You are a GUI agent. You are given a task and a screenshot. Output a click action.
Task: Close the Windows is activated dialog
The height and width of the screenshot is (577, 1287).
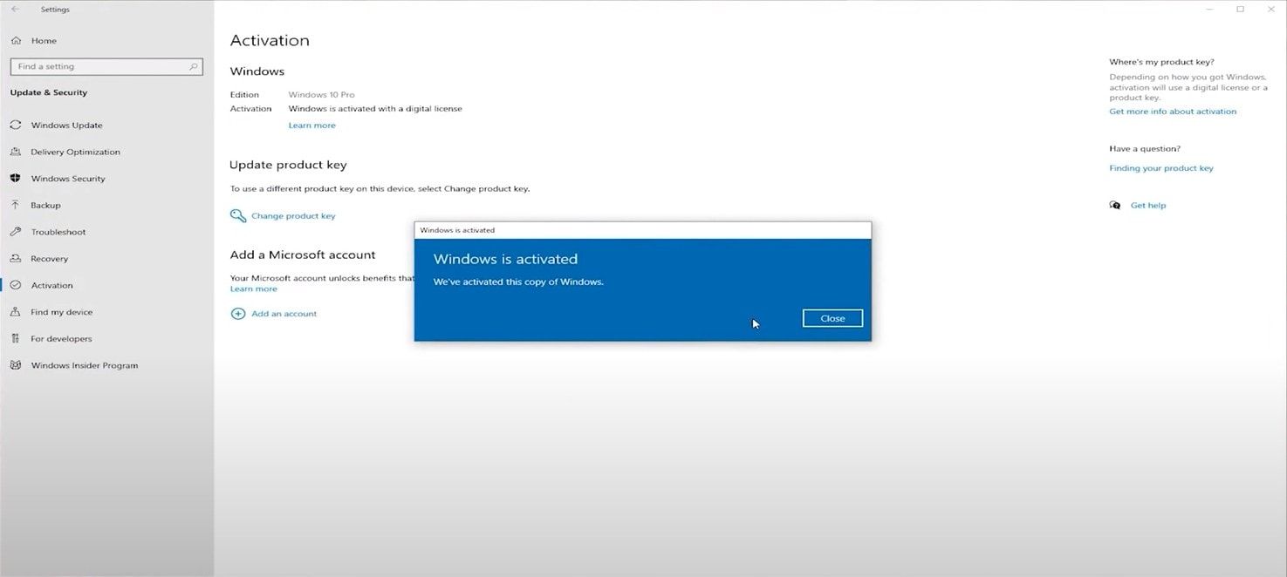tap(832, 318)
